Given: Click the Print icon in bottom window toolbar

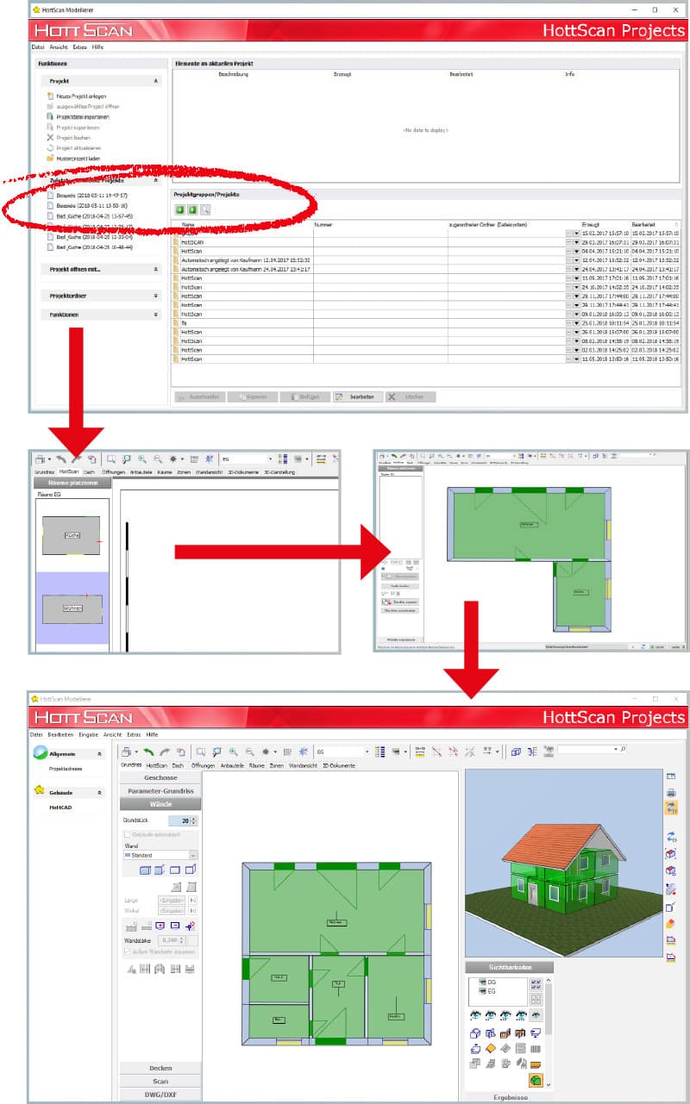Looking at the screenshot, I should pos(127,752).
